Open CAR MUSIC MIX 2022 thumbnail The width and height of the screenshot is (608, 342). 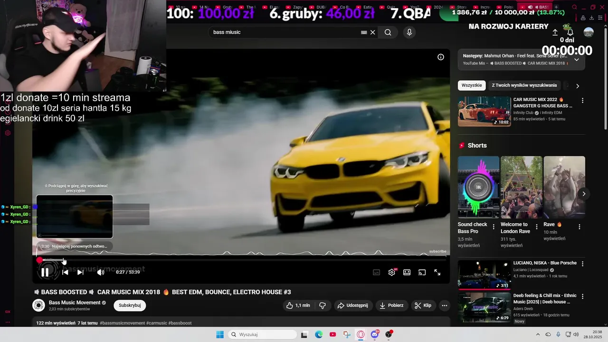[484, 112]
